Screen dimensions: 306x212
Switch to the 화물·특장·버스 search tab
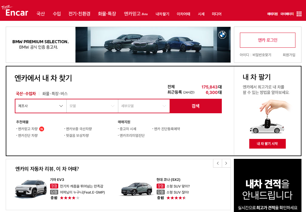(55, 93)
